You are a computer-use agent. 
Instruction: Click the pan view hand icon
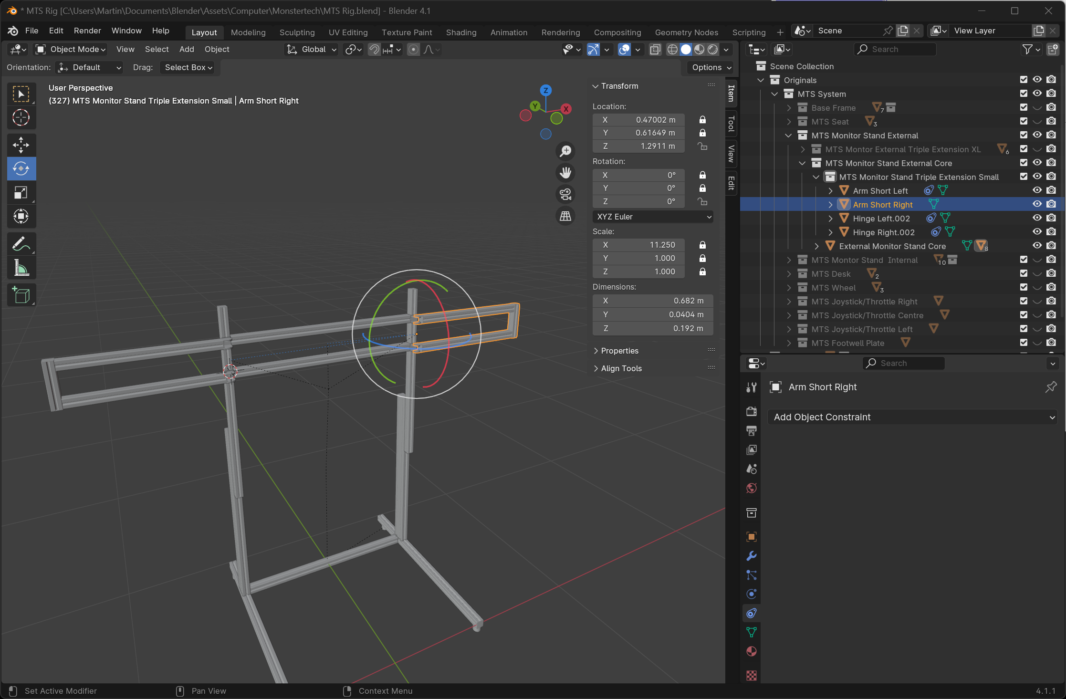pos(565,173)
